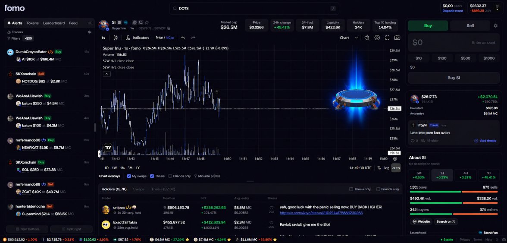The image size is (507, 243).
Task: Click the Deposit more link
Action: [x=453, y=11]
